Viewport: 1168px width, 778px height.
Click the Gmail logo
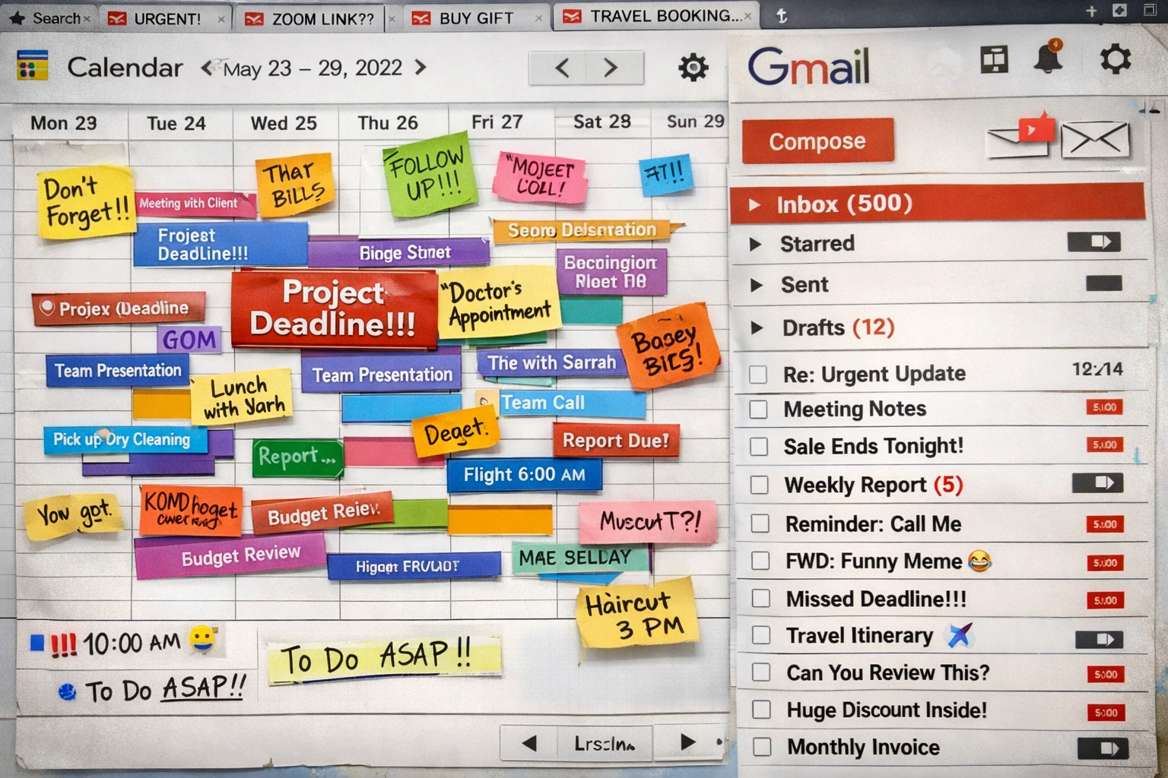click(808, 66)
